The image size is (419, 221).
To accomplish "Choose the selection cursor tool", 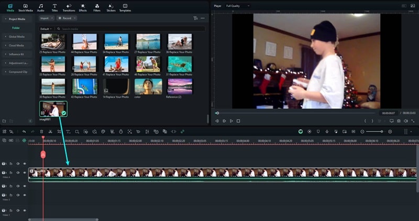I will coord(11,131).
